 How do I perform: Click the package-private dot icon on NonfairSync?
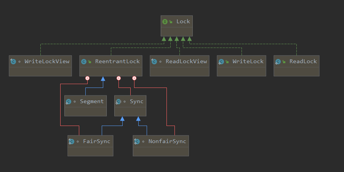(x=143, y=142)
